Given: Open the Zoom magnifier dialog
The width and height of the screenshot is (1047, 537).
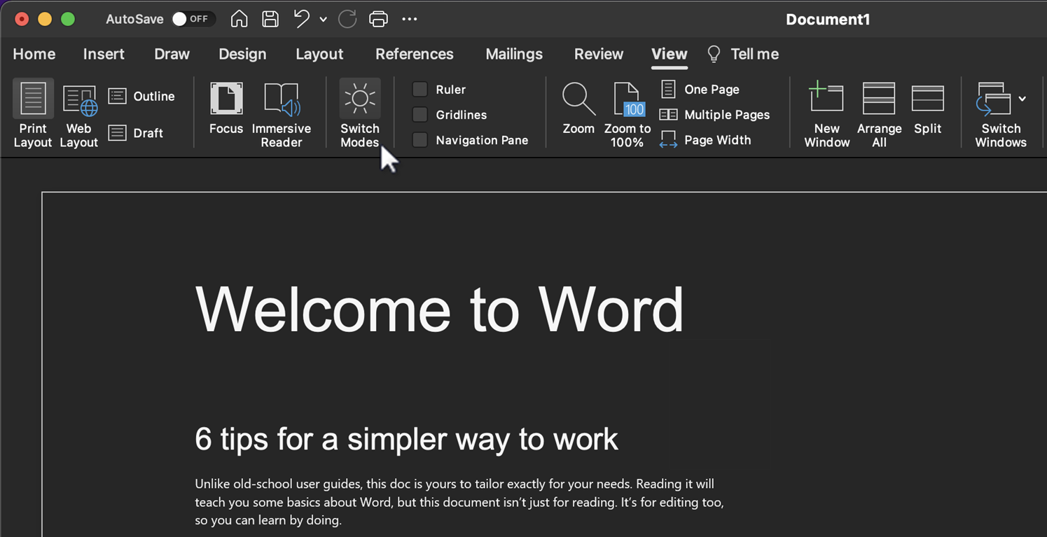Looking at the screenshot, I should tap(578, 100).
